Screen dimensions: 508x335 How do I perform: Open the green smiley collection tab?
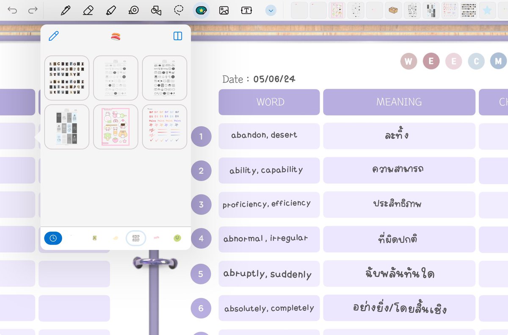coord(177,238)
